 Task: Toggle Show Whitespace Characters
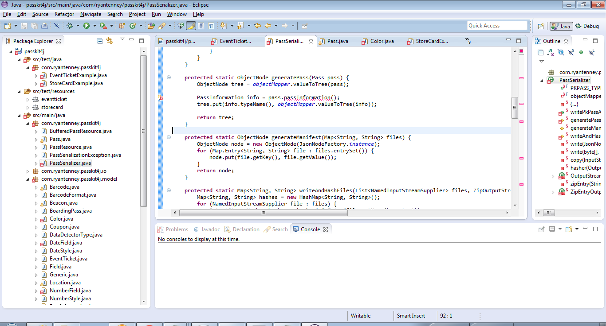tap(212, 26)
